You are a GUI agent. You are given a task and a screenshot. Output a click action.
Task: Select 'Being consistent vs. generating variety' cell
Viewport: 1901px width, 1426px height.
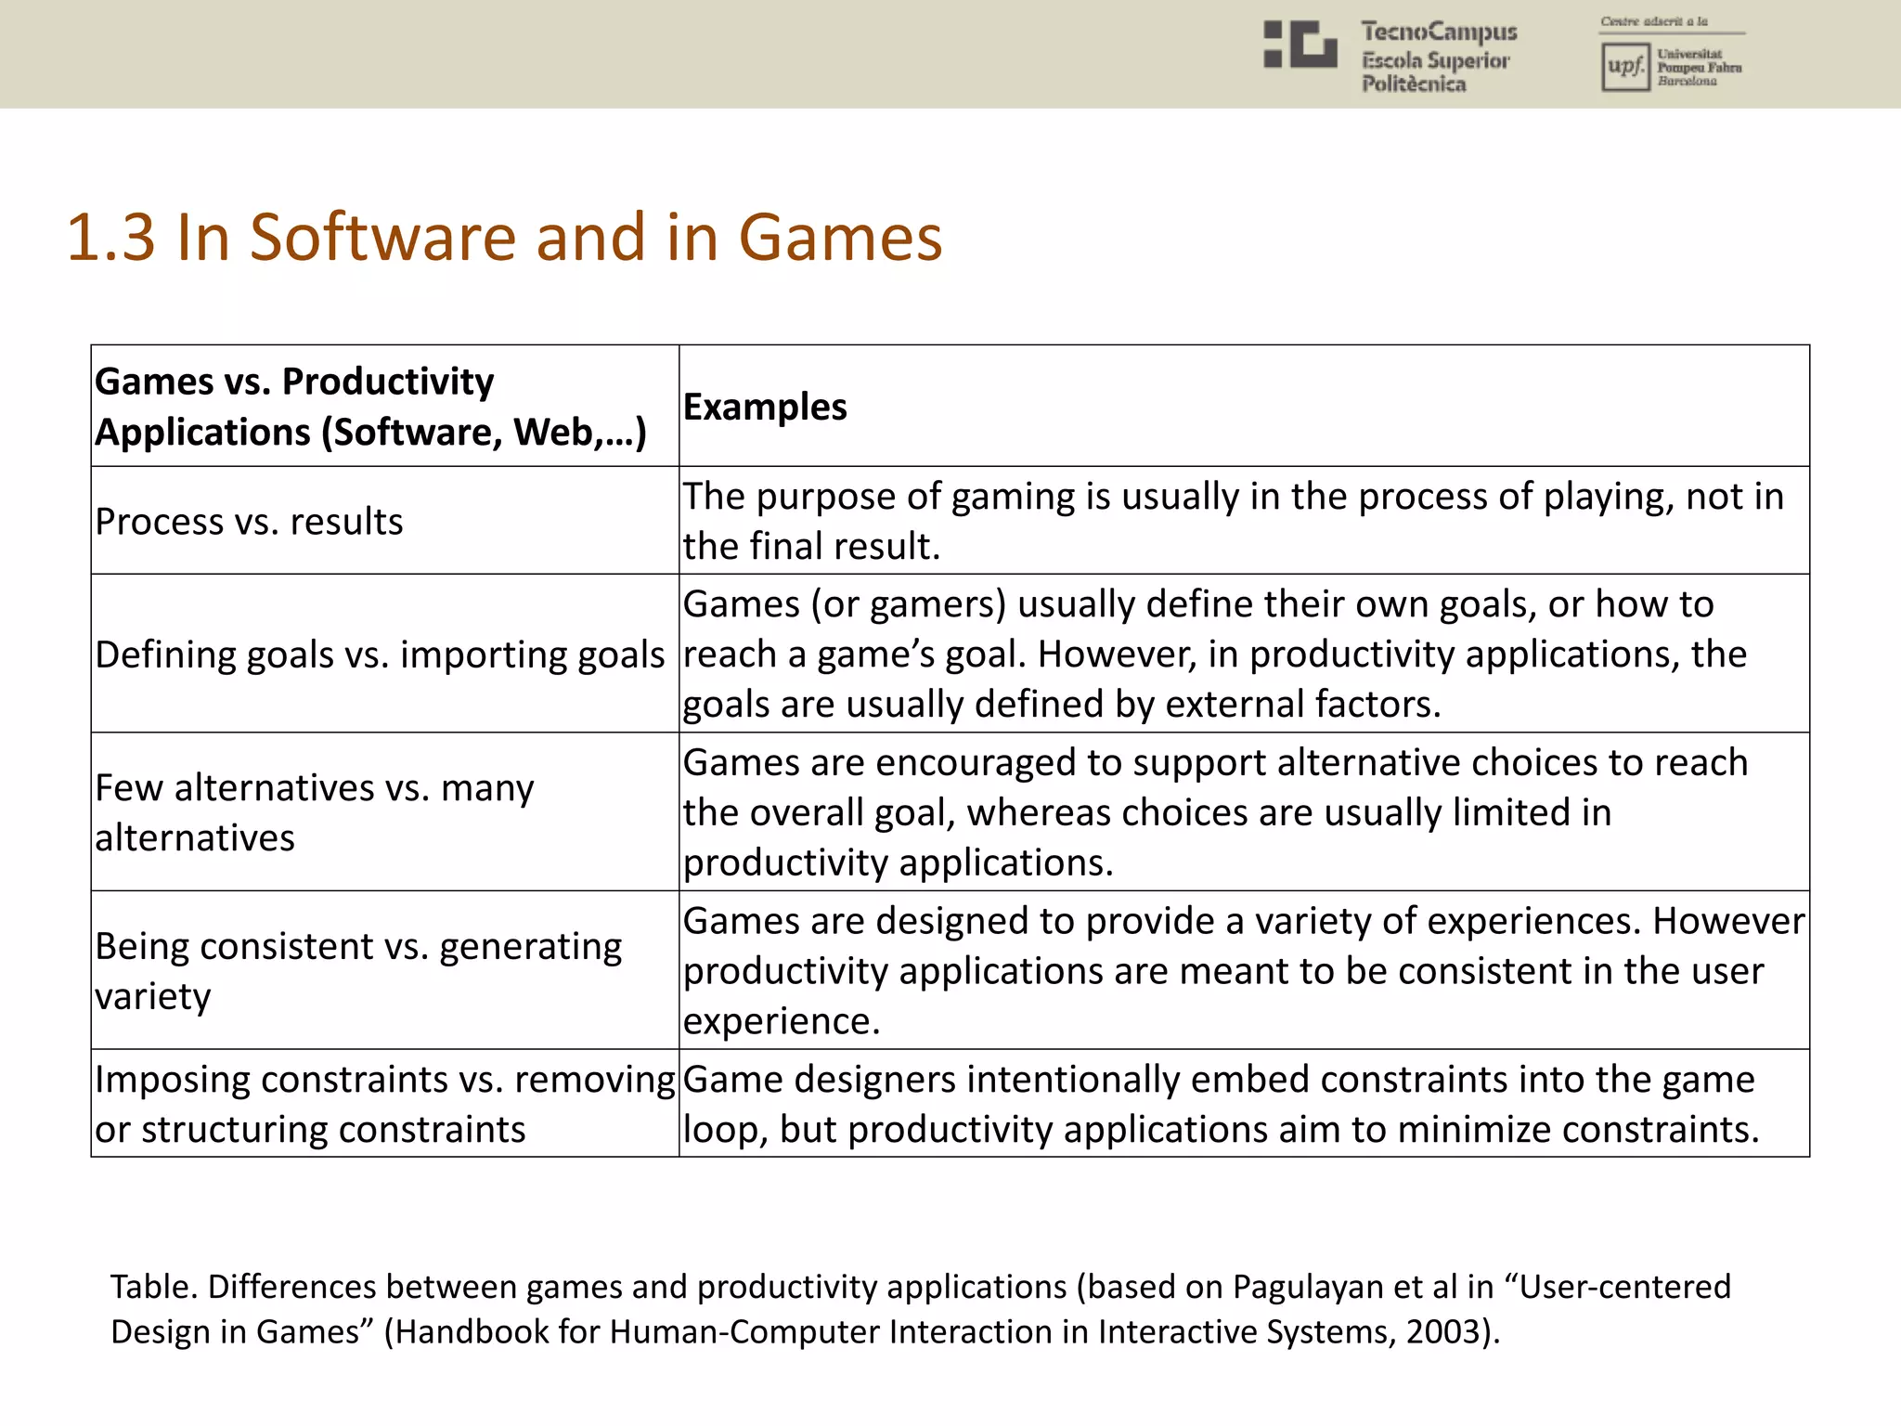pos(385,970)
